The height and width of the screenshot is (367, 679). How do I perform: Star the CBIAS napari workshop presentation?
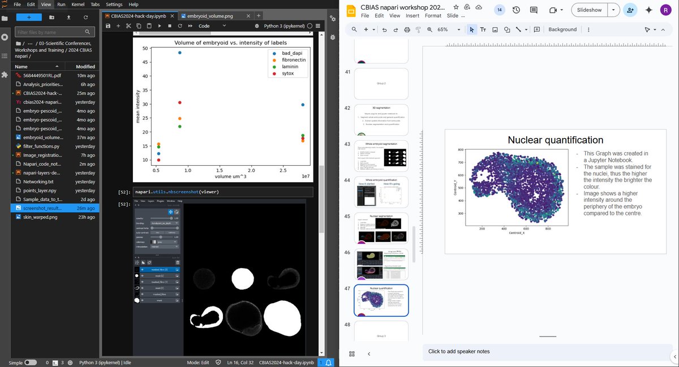point(457,7)
